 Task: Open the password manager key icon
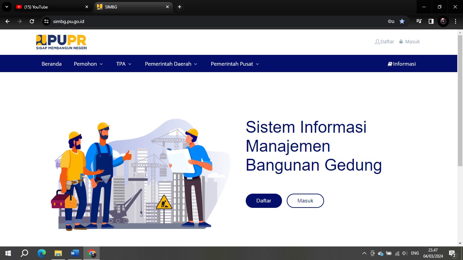(391, 21)
